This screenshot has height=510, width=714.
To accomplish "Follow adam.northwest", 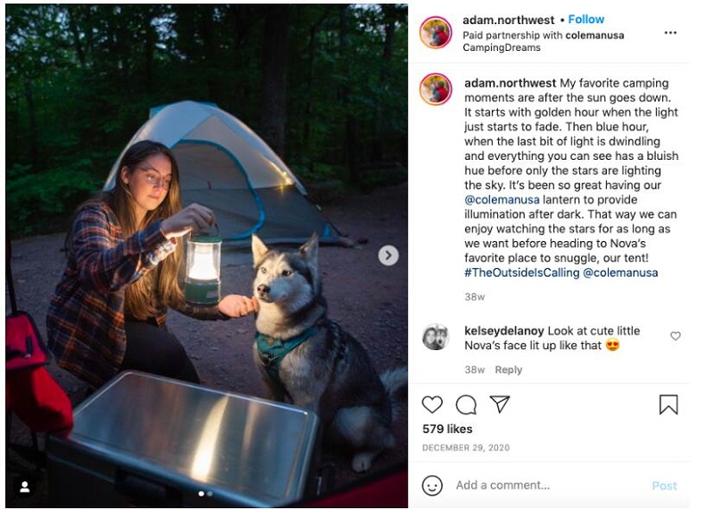I will [586, 19].
